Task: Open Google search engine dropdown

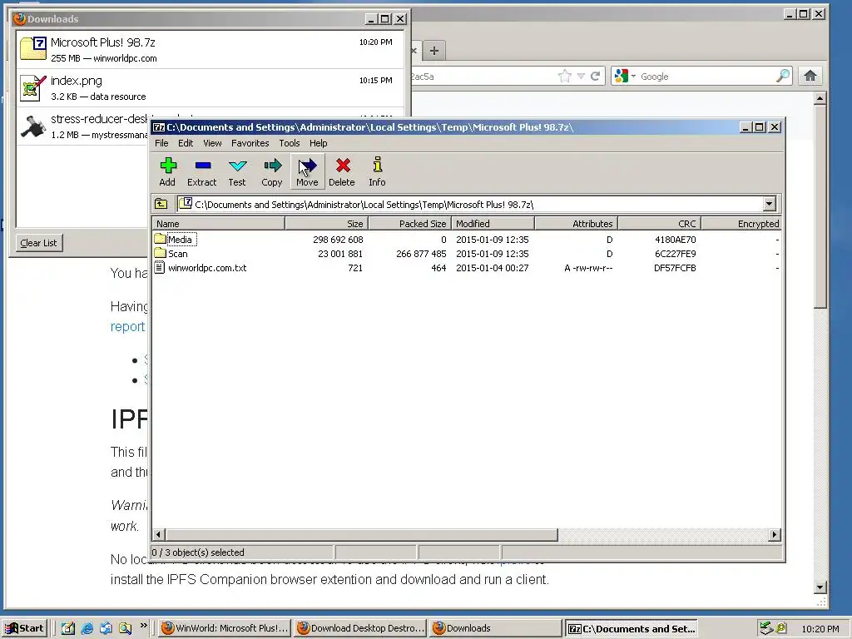Action: click(x=624, y=76)
